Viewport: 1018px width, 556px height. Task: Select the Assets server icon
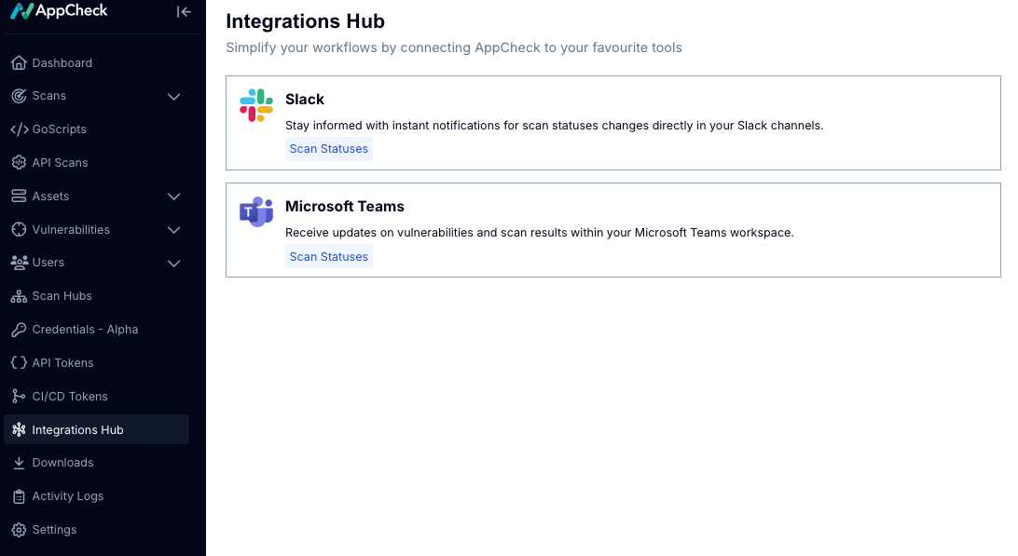coord(20,196)
